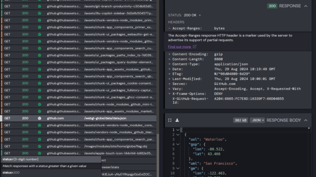Select the chunk-ui_packages_ghcc-consent request
316x177 pixels.
tap(79, 97)
